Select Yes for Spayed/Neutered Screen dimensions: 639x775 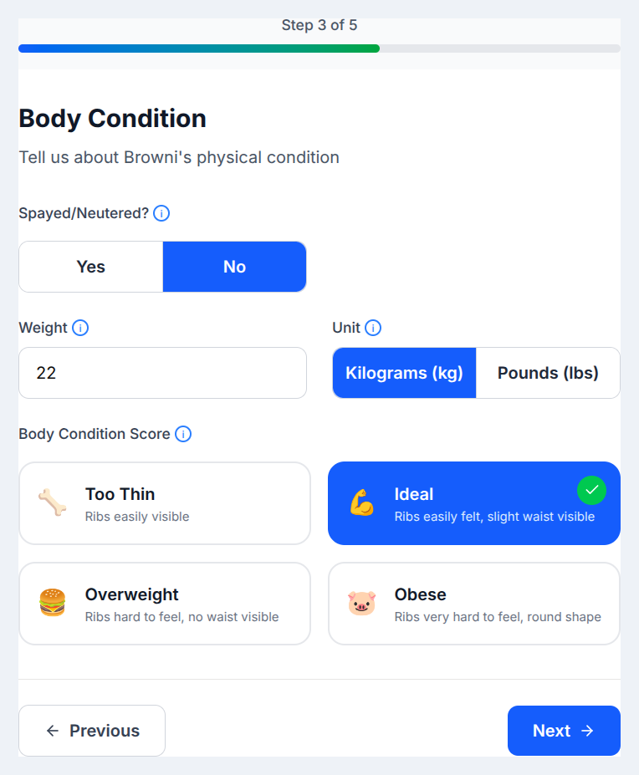tap(90, 266)
